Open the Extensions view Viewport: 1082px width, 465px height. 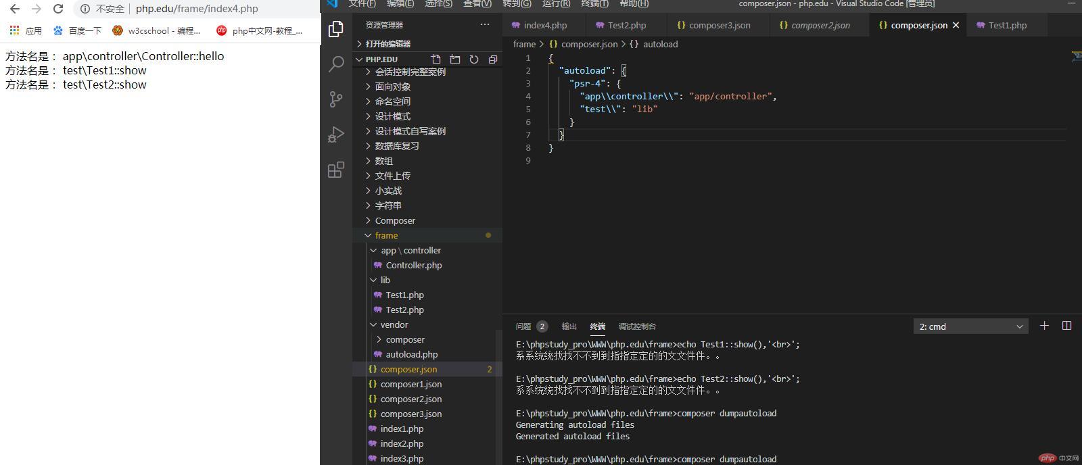point(336,170)
